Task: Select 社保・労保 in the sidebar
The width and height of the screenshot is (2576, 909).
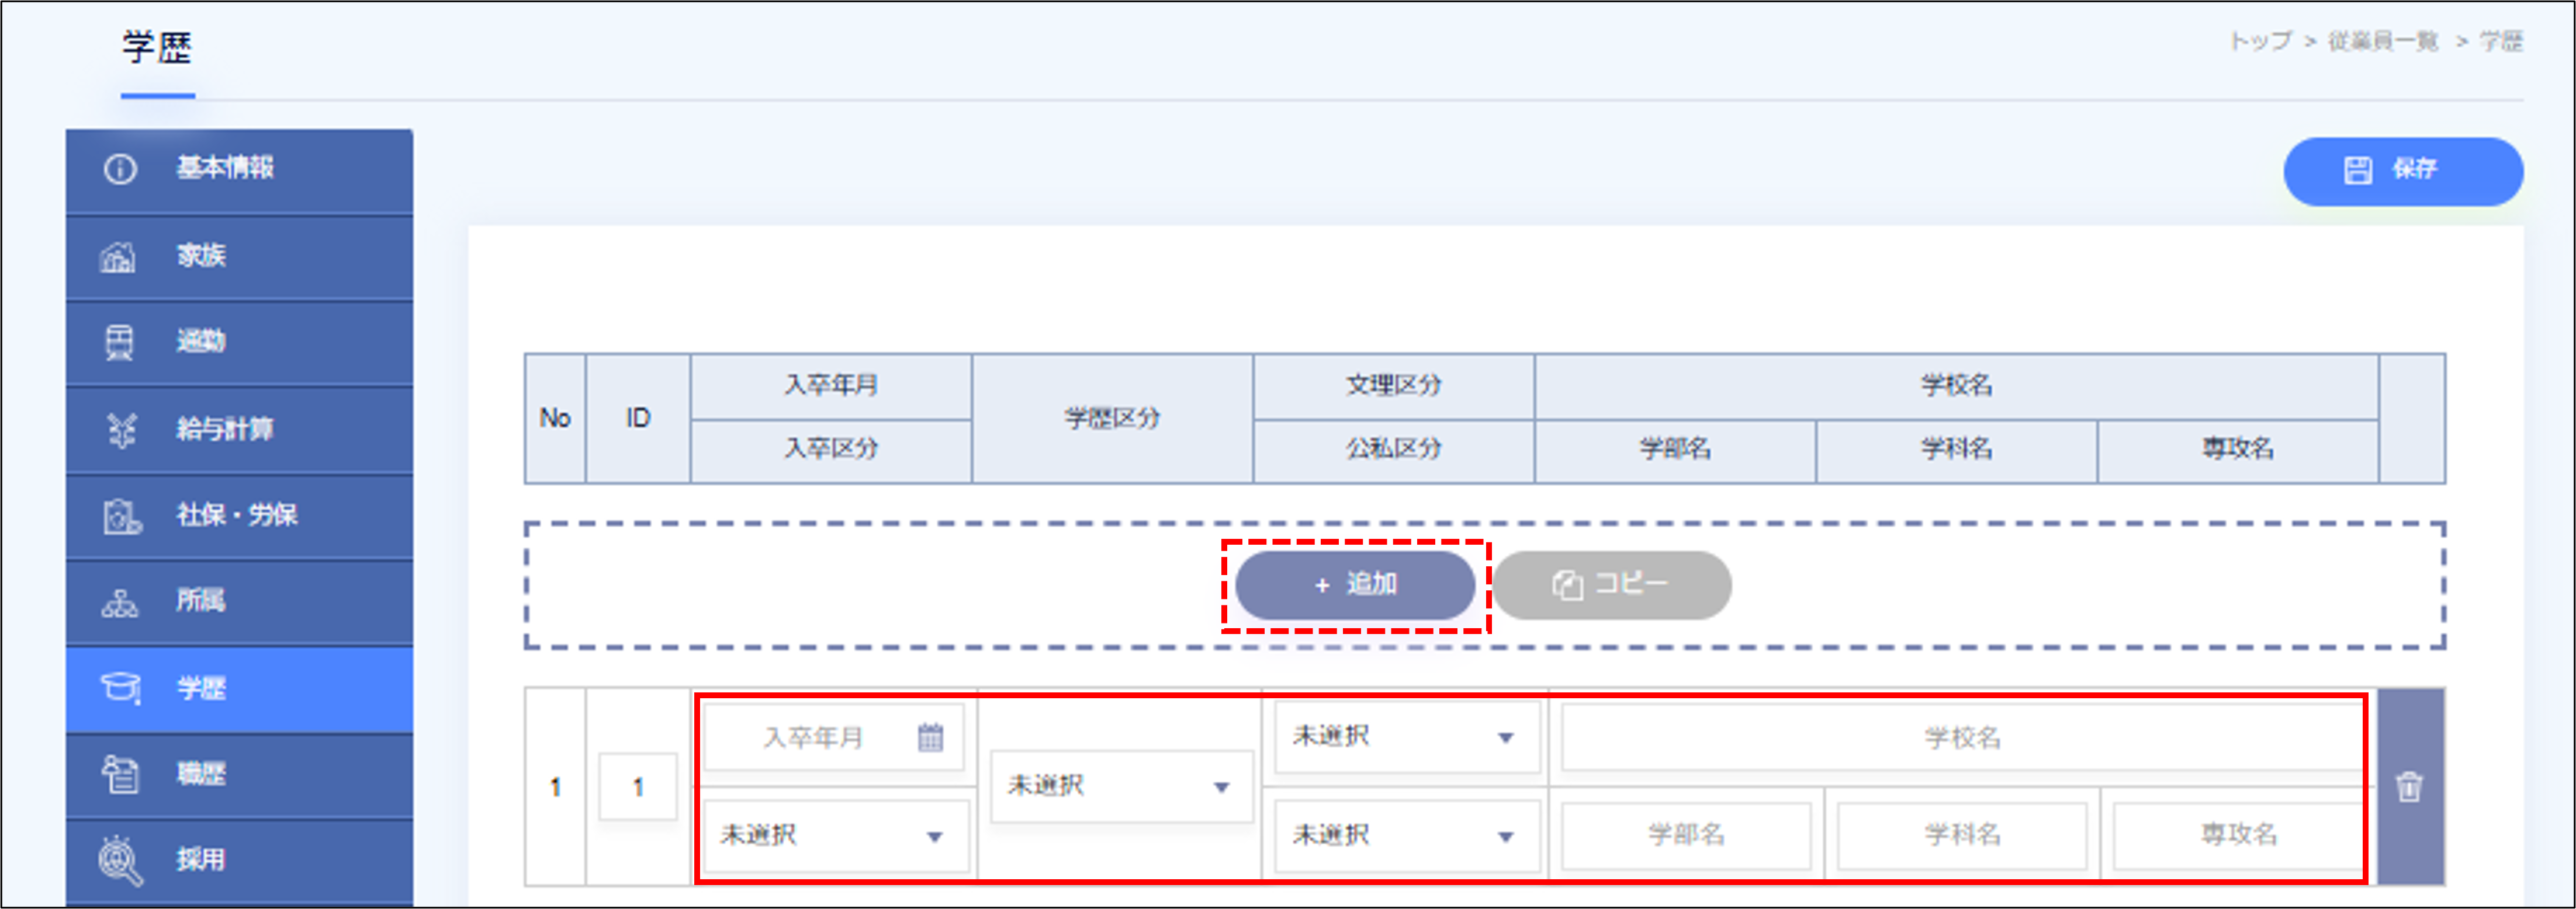Action: (x=239, y=516)
